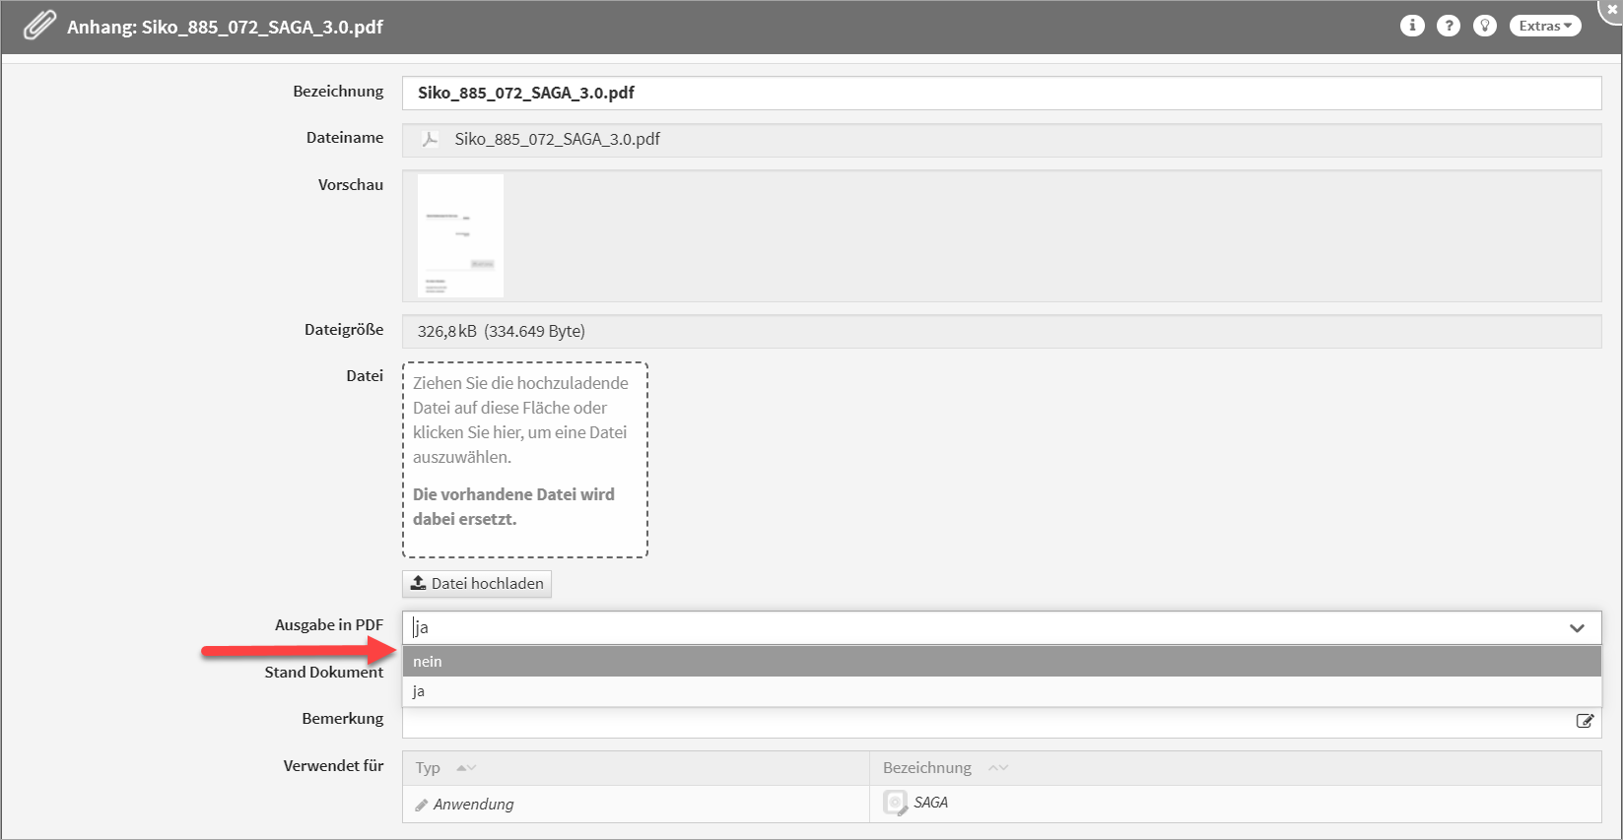Image resolution: width=1623 pixels, height=840 pixels.
Task: Click the SAGA application icon
Action: point(895,803)
